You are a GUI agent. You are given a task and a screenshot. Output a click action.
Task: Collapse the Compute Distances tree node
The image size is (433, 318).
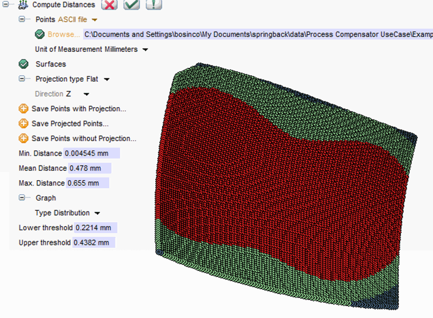click(5, 5)
